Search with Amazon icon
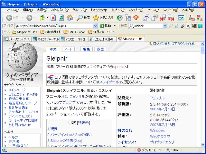Screen dimensions: 206x154 (x=194, y=26)
